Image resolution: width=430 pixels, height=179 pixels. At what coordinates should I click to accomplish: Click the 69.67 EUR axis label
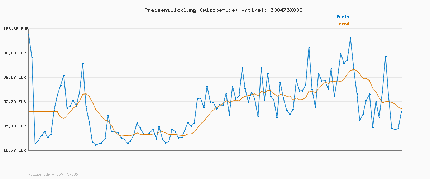pos(15,77)
